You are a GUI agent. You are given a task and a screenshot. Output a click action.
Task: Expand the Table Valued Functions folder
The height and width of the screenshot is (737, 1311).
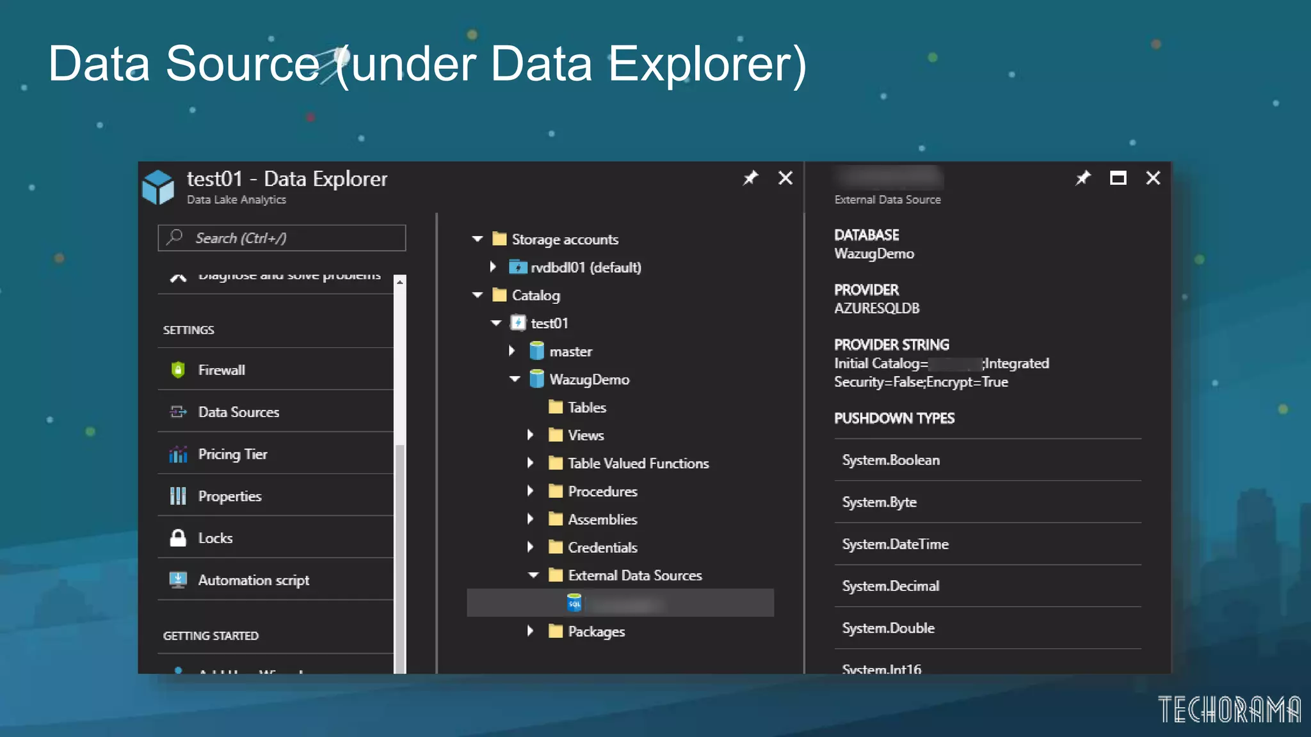530,463
